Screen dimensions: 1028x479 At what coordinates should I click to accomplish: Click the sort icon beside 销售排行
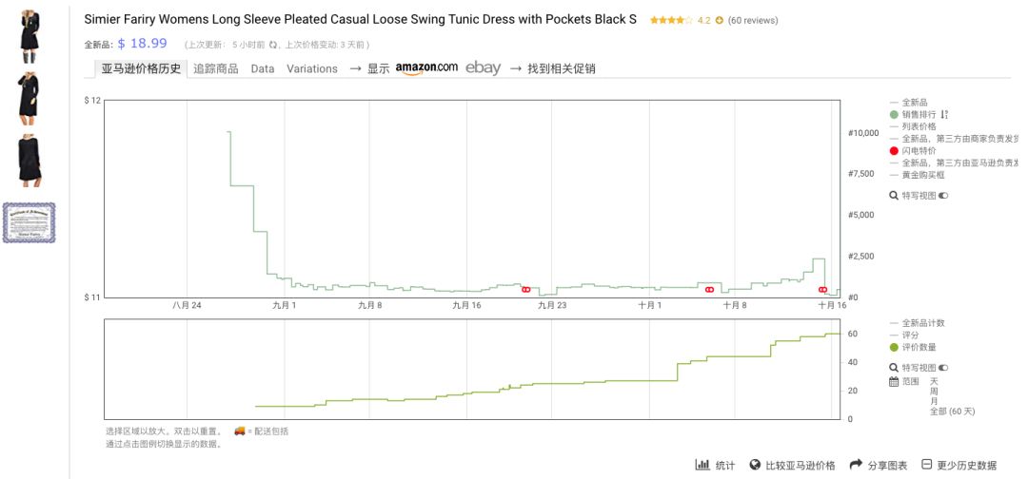(x=945, y=114)
